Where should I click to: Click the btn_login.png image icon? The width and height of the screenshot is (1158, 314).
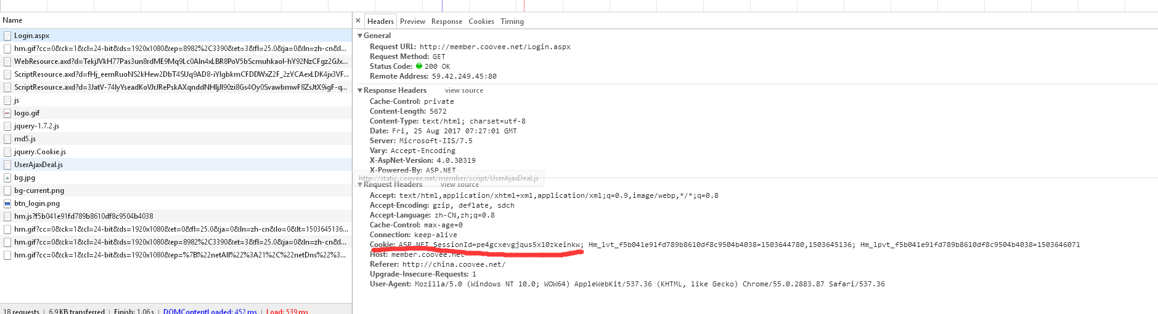tap(7, 203)
